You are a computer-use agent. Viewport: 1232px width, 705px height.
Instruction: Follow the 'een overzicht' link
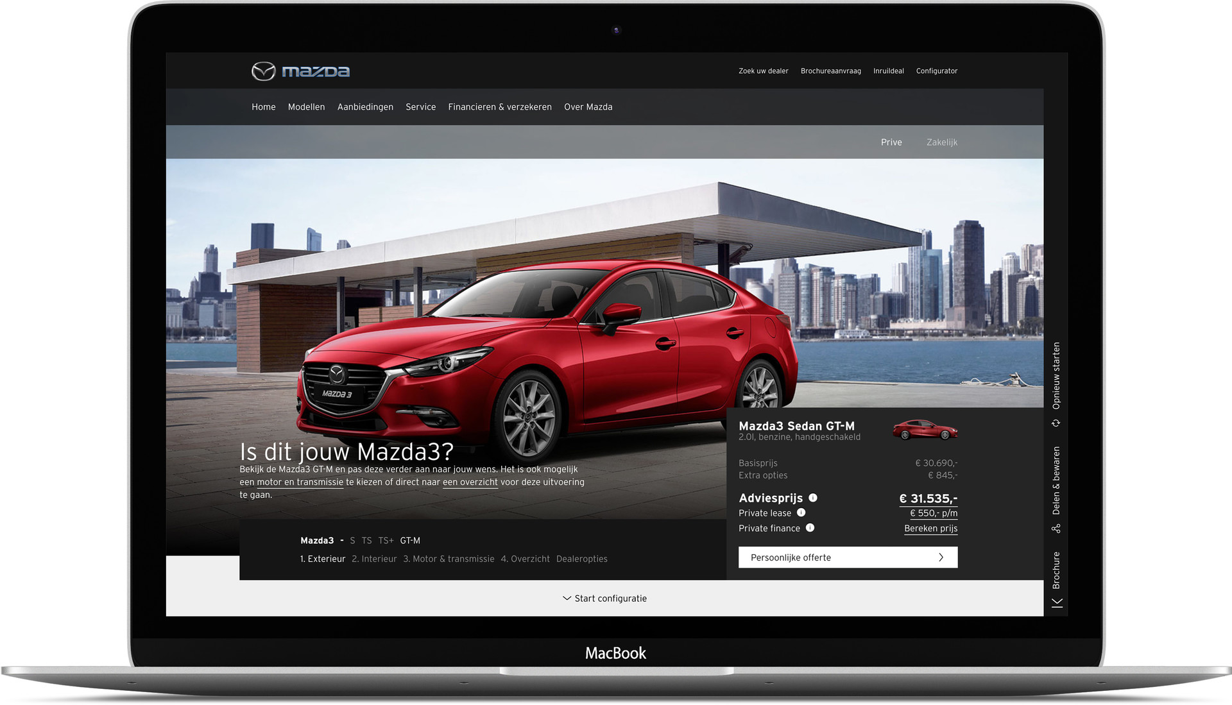click(x=470, y=482)
